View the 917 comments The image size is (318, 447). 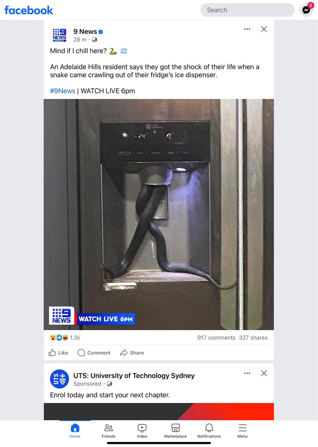pyautogui.click(x=216, y=338)
